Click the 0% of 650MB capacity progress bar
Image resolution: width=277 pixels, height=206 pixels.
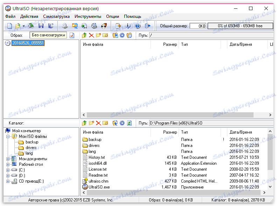[x=240, y=26]
